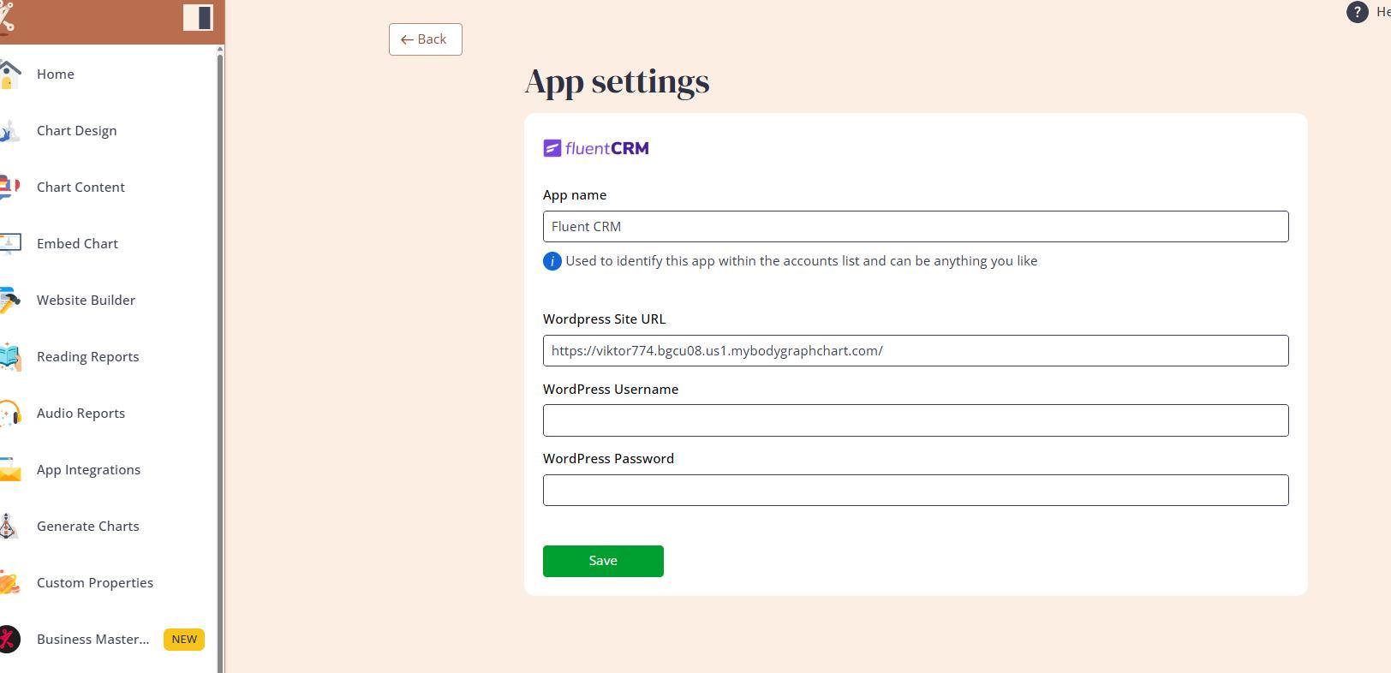Viewport: 1391px width, 673px height.
Task: Focus the App name field
Action: pyautogui.click(x=915, y=227)
